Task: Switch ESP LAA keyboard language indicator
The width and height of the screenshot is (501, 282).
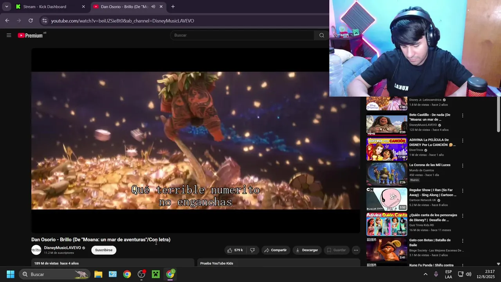Action: [x=449, y=274]
